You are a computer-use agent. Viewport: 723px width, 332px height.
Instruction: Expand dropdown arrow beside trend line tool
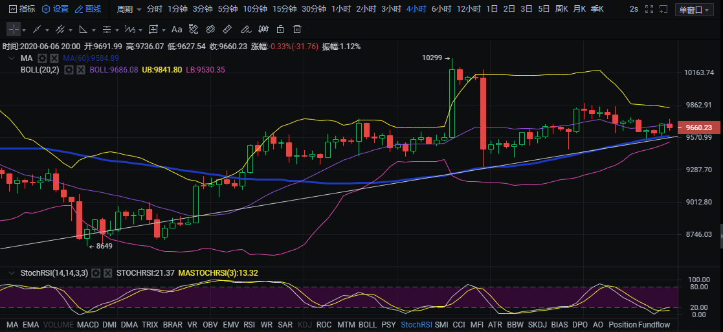pyautogui.click(x=47, y=30)
